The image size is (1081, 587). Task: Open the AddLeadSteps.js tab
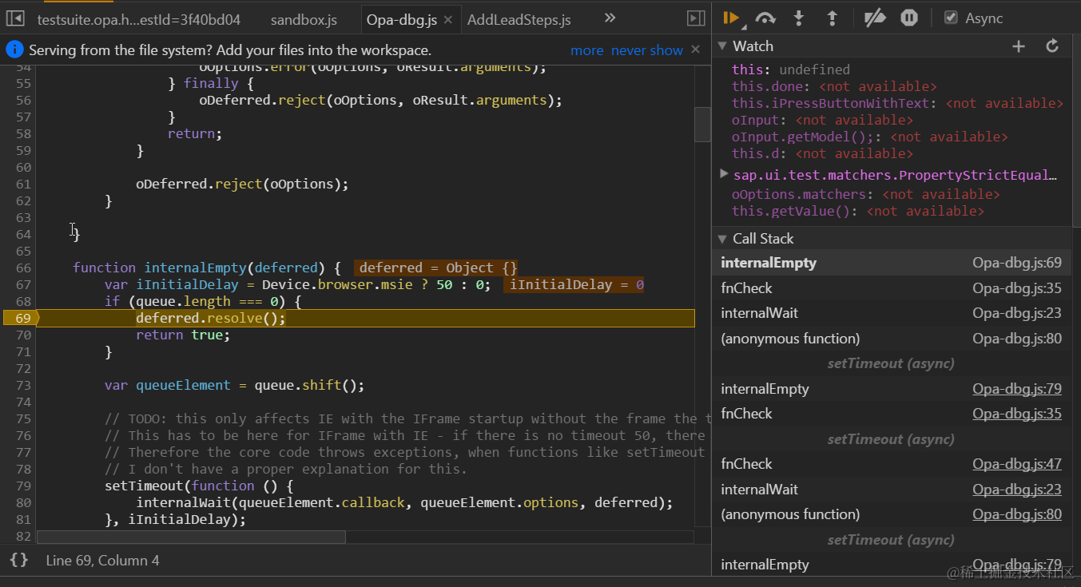(x=519, y=20)
